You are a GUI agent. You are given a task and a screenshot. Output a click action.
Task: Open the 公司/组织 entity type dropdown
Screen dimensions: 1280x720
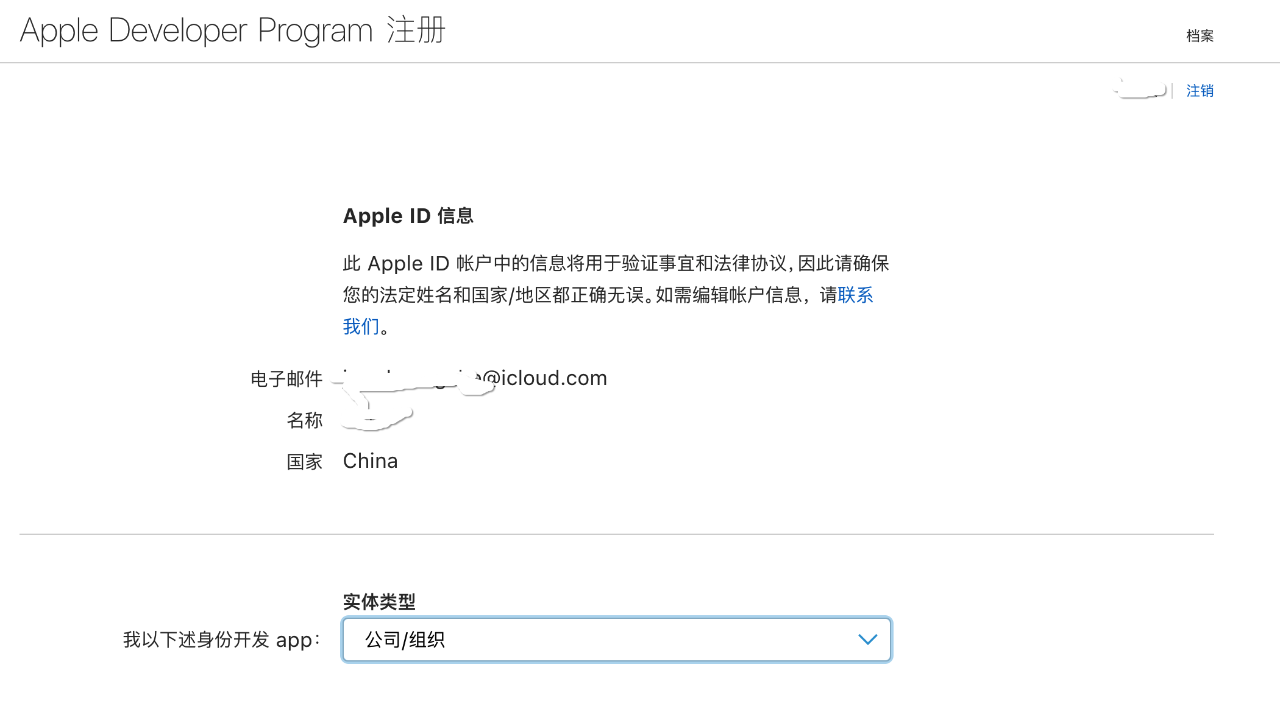click(x=616, y=640)
